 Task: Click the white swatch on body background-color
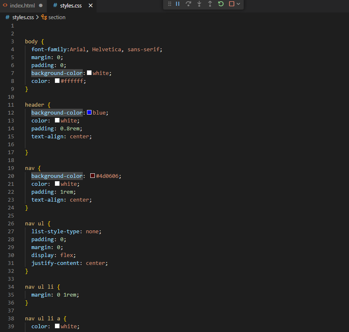pos(89,73)
